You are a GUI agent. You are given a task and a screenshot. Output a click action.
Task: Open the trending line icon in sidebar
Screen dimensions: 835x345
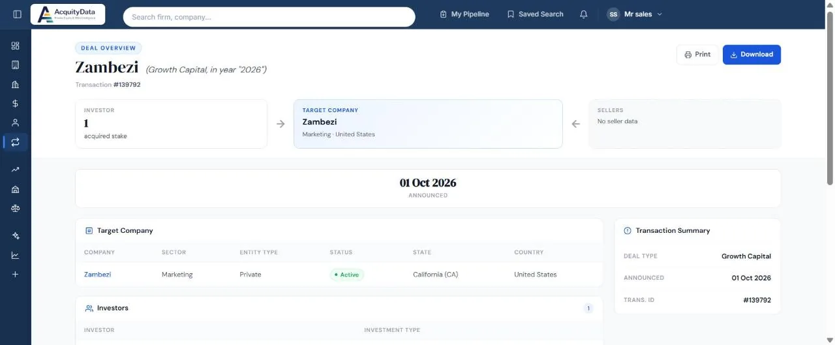coord(16,170)
